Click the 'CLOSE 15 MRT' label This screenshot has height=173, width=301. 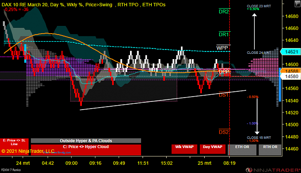point(259,138)
